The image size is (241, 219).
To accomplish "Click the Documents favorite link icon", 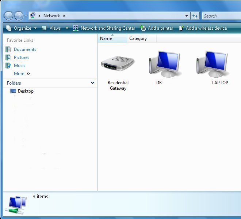I will click(8, 49).
